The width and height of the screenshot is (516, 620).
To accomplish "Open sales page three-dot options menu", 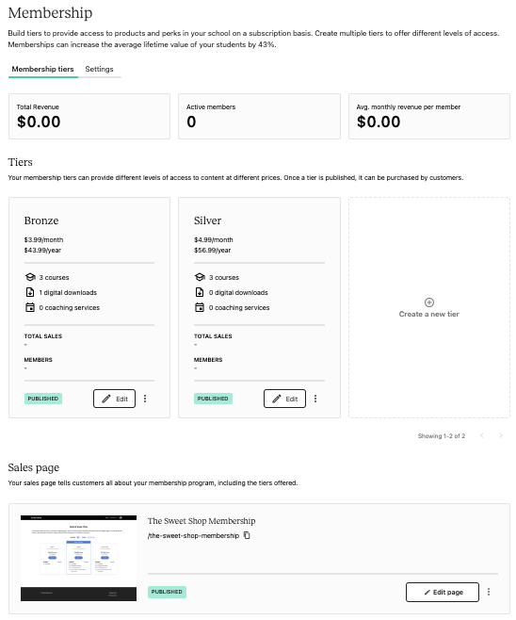I will point(489,592).
